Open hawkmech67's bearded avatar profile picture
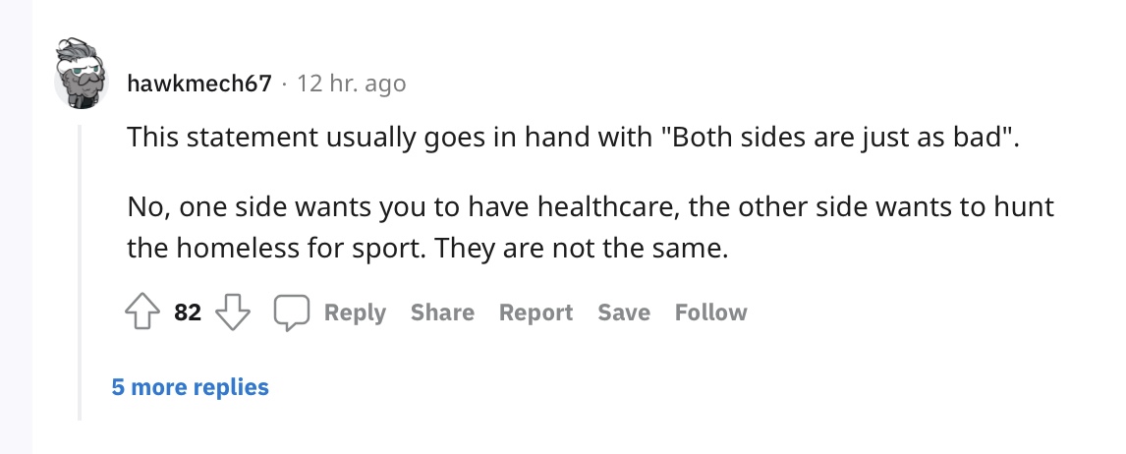The image size is (1126, 454). [82, 75]
